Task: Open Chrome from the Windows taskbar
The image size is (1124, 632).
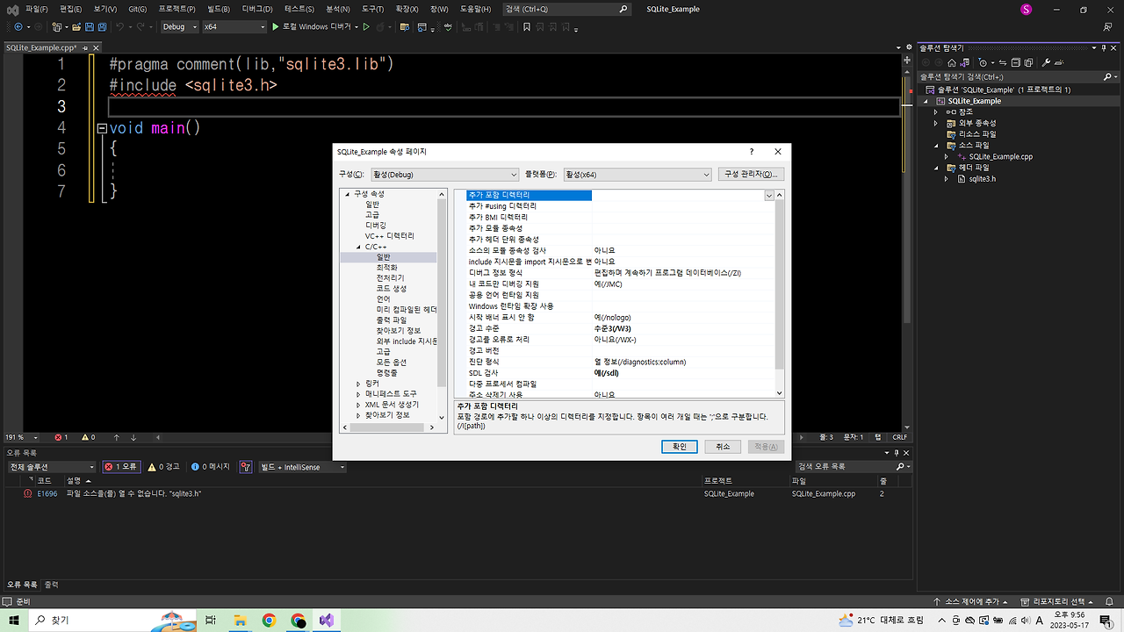Action: [x=269, y=621]
